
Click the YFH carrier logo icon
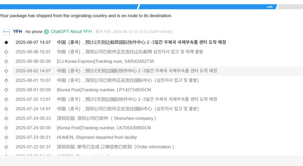click(6, 32)
